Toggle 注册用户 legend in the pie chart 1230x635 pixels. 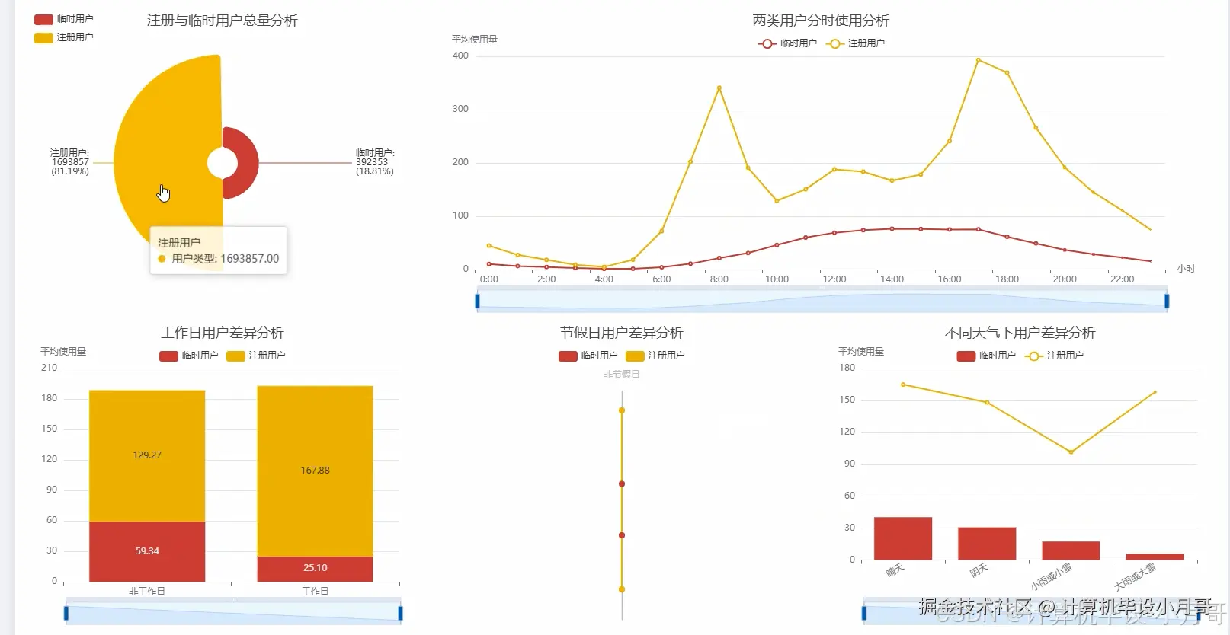pos(63,37)
